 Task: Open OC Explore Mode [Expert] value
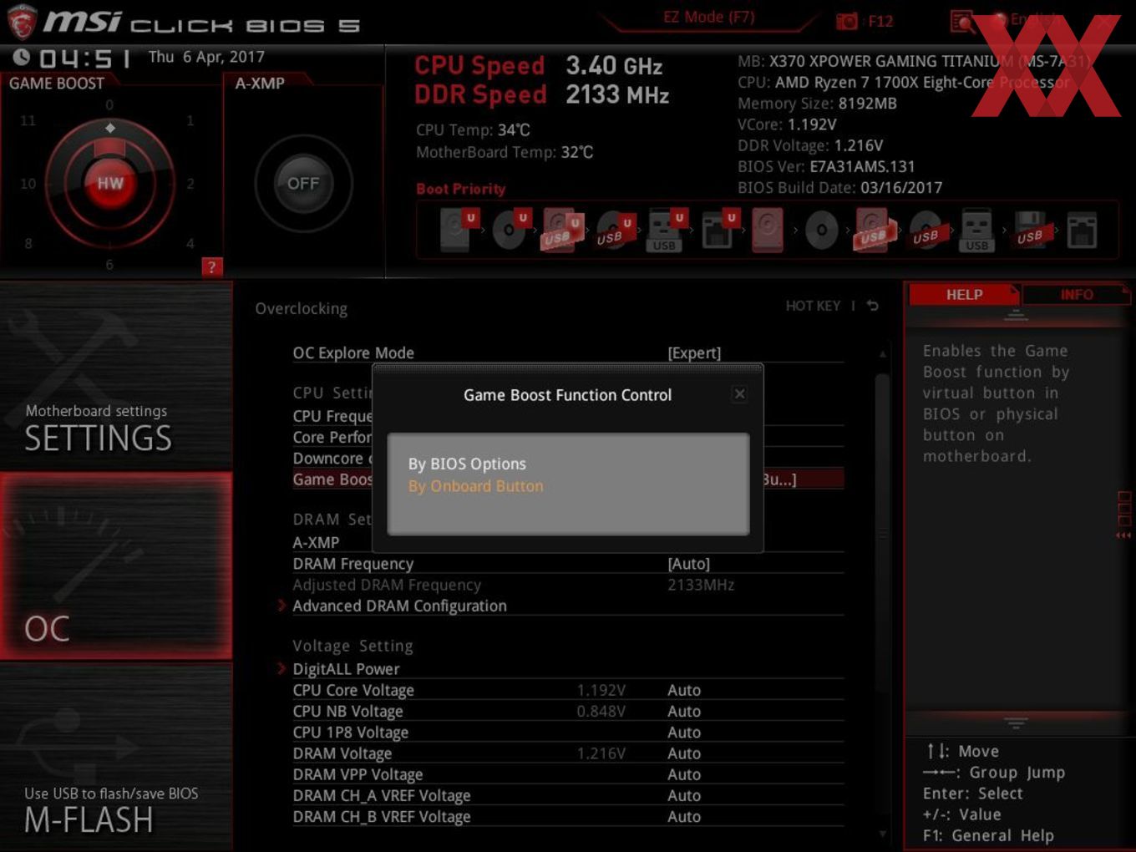point(694,353)
